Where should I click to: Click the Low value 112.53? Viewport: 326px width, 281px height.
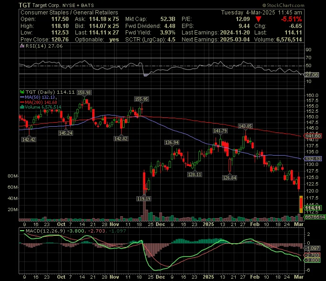(60, 33)
